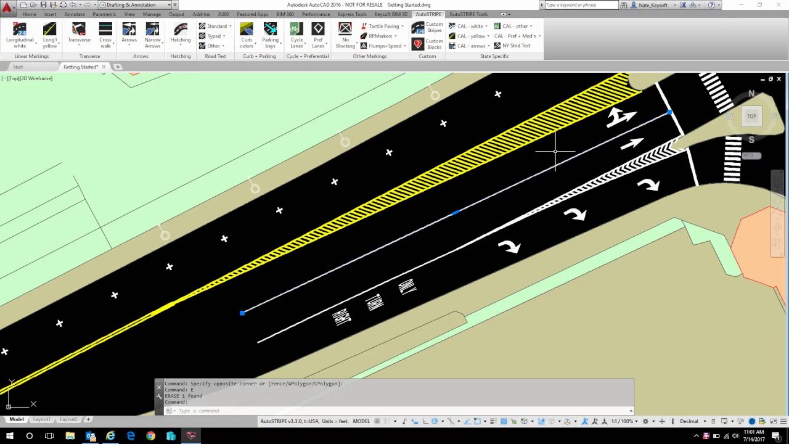Screen dimensions: 789x444
Task: Open the Arrows marking tool
Action: point(129,33)
